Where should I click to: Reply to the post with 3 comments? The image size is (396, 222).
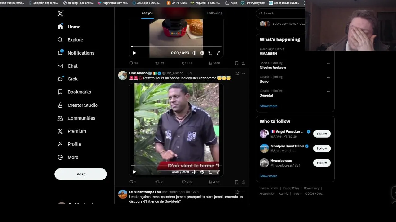coord(133,182)
